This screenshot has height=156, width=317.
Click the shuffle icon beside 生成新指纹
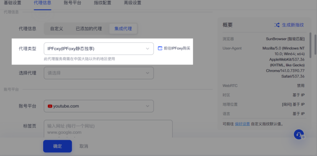277,25
